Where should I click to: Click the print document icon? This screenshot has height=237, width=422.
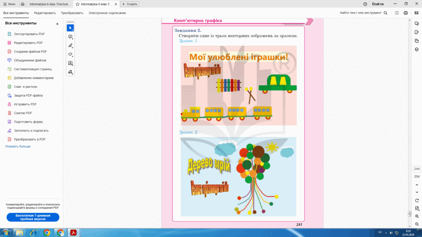pyautogui.click(x=405, y=13)
